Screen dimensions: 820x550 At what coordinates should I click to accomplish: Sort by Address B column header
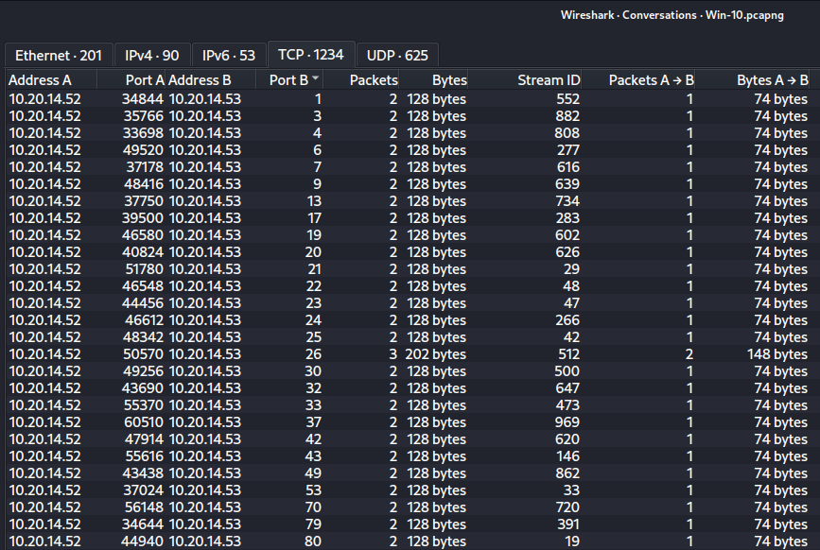tap(211, 80)
